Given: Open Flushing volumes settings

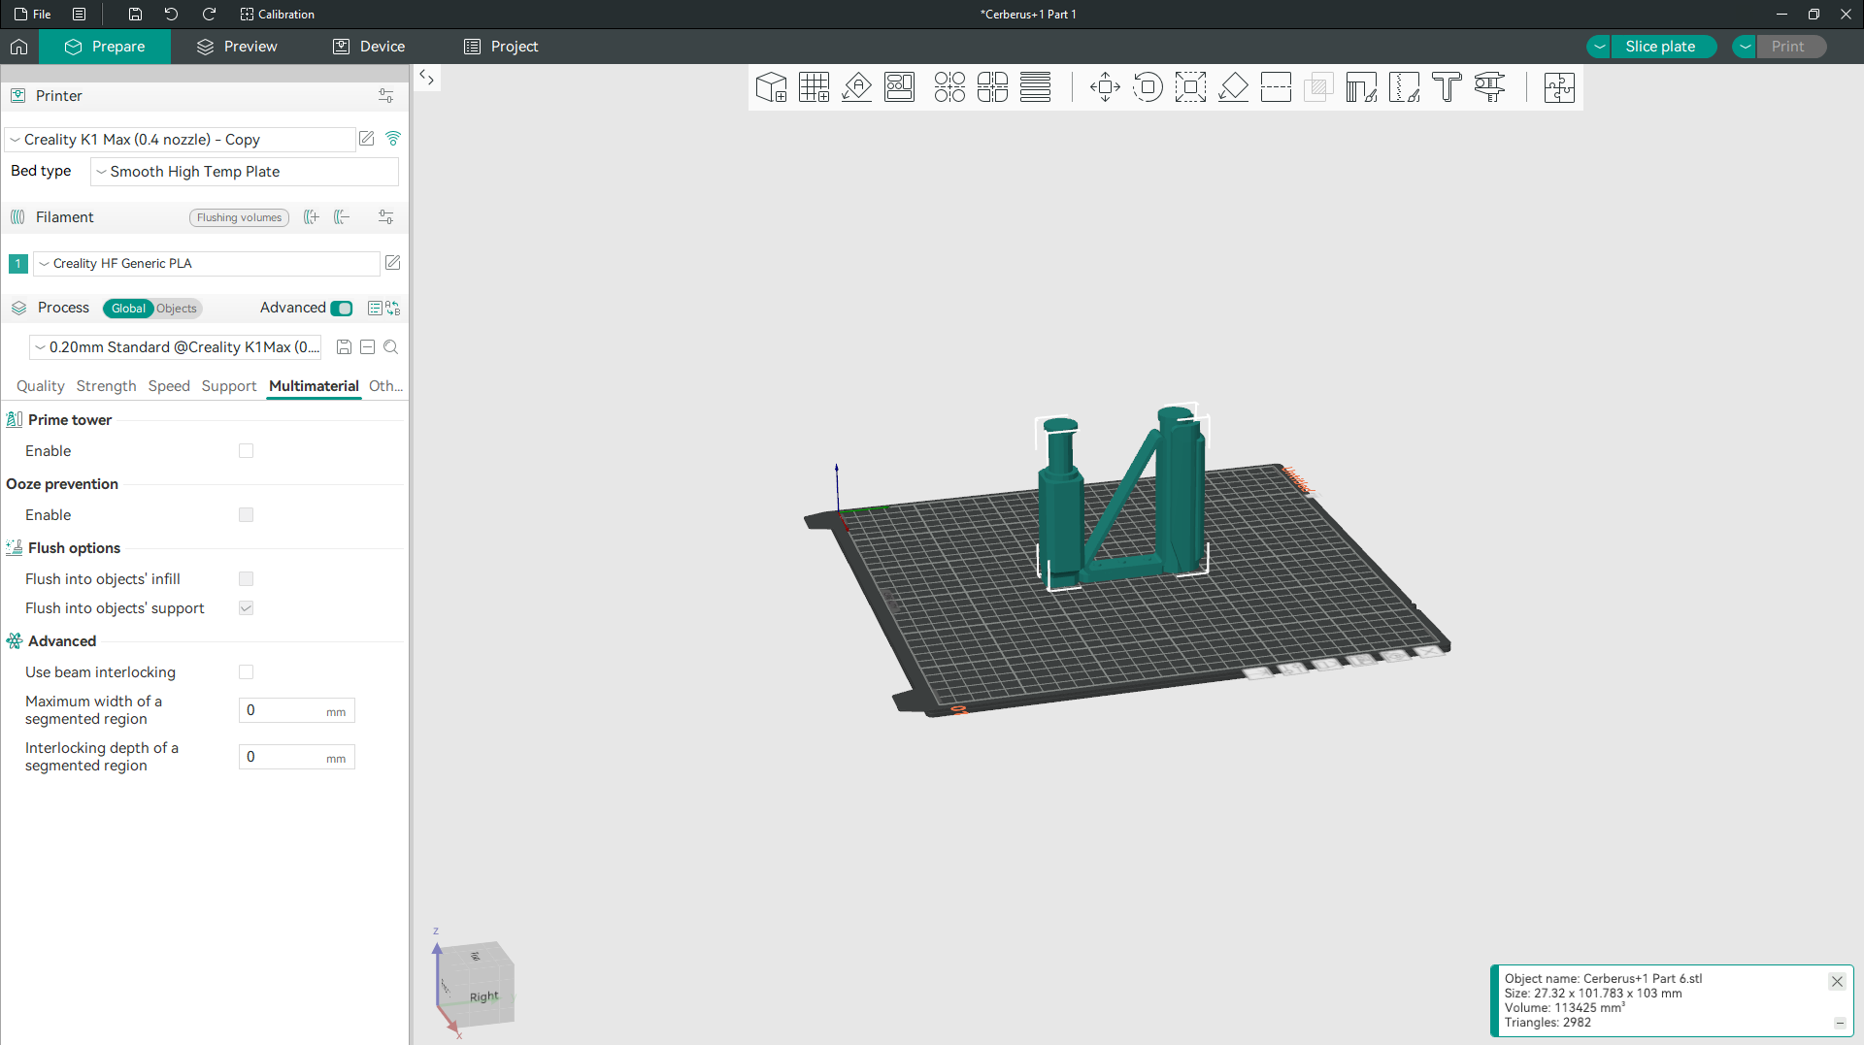Looking at the screenshot, I should pyautogui.click(x=239, y=217).
